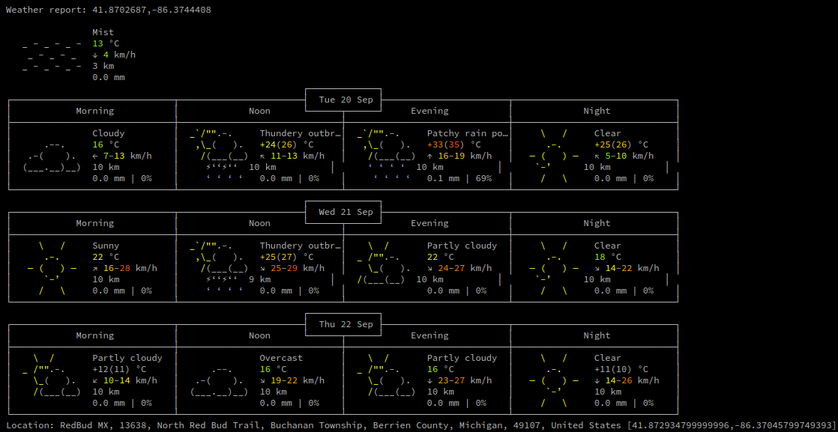Screen dimensions: 838x432
Task: Click the '5-10 km/h' wind speed
Action: pyautogui.click(x=630, y=156)
